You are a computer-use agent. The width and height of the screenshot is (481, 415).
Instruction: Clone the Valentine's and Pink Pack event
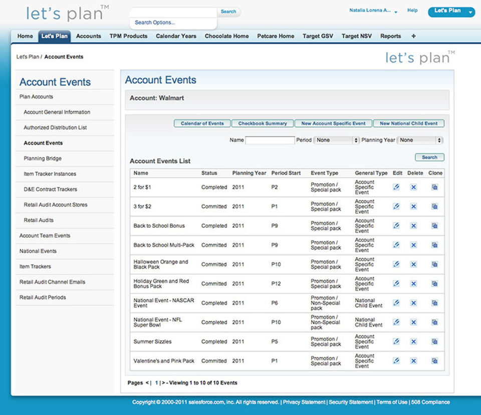point(435,361)
